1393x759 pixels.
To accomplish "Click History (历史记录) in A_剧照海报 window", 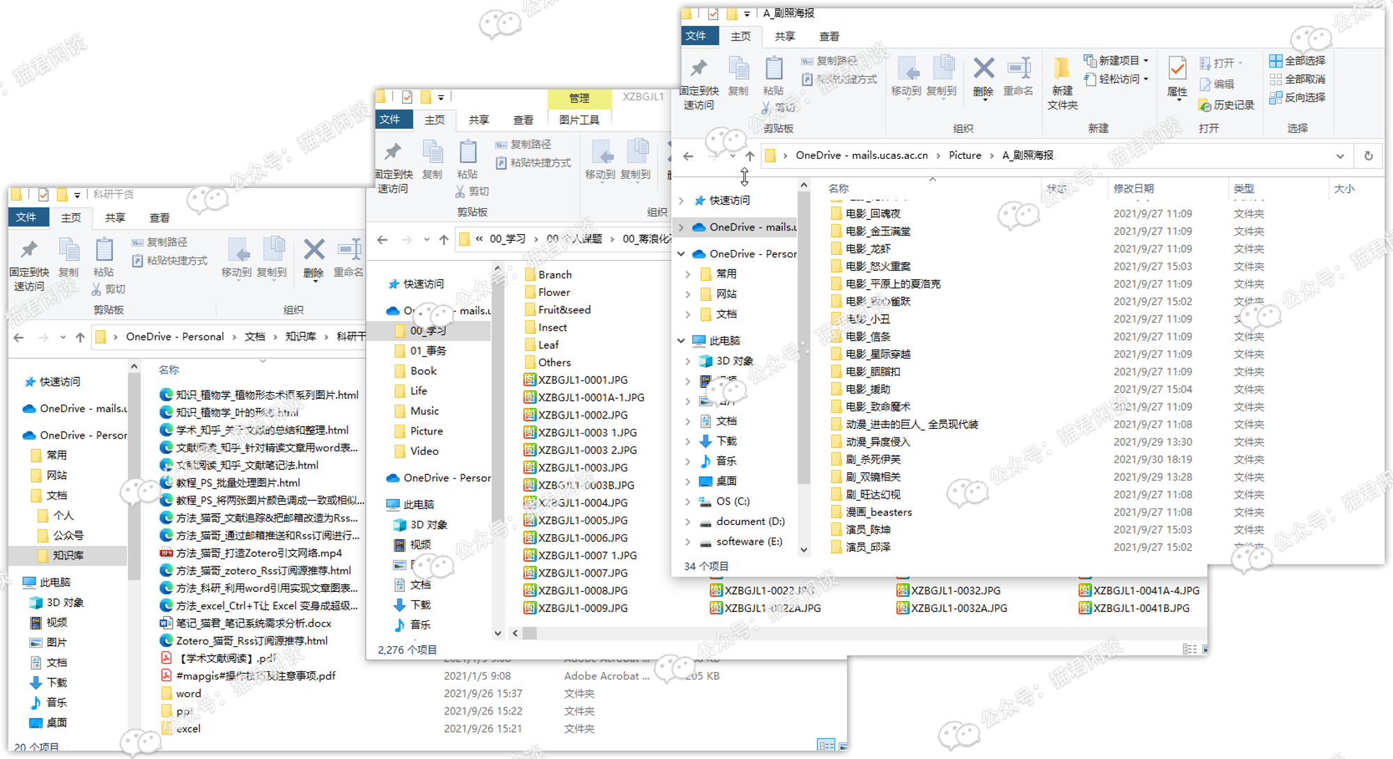I will [1227, 105].
